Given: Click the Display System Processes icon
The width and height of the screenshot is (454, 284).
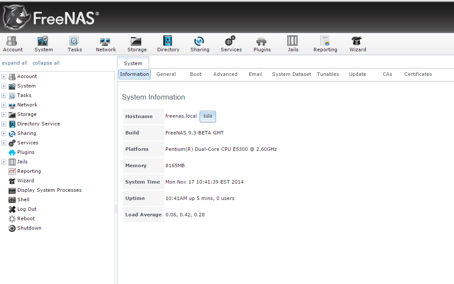Looking at the screenshot, I should coord(12,190).
